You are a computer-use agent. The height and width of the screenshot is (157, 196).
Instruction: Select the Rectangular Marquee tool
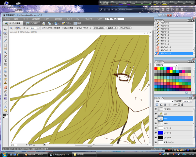5,45
